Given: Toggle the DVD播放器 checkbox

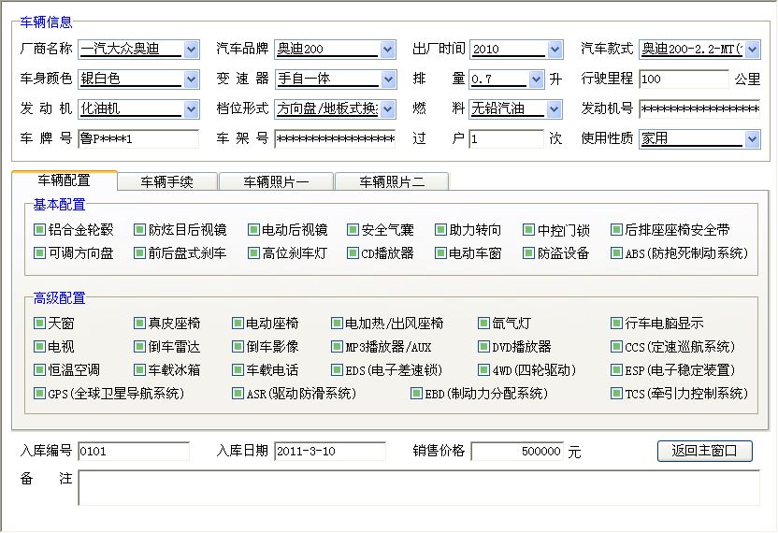Looking at the screenshot, I should (483, 346).
